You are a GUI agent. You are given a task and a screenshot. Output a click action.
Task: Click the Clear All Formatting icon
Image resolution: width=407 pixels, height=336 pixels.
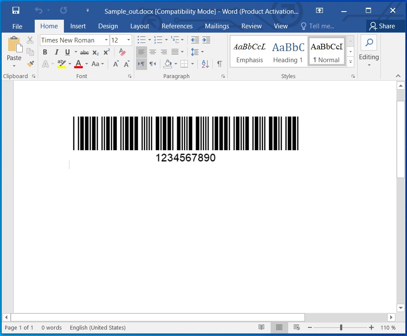(x=122, y=52)
